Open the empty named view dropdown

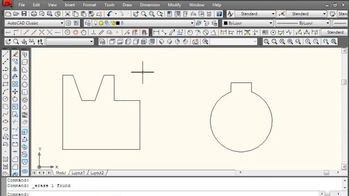click(x=70, y=41)
